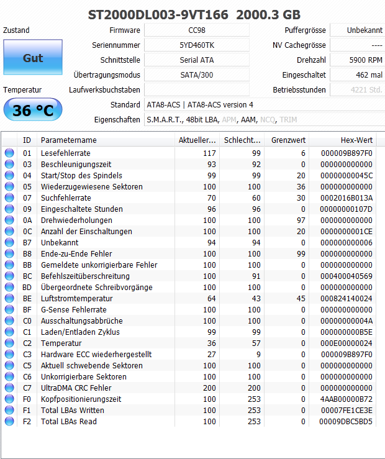Click hex value 000400040569 in Befehlszeitüberschreitung row
The height and width of the screenshot is (459, 385).
click(346, 276)
